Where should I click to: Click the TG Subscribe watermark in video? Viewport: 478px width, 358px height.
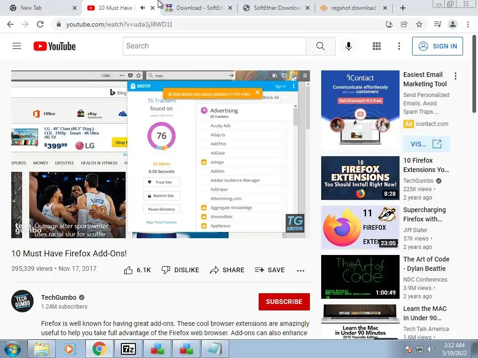[295, 223]
